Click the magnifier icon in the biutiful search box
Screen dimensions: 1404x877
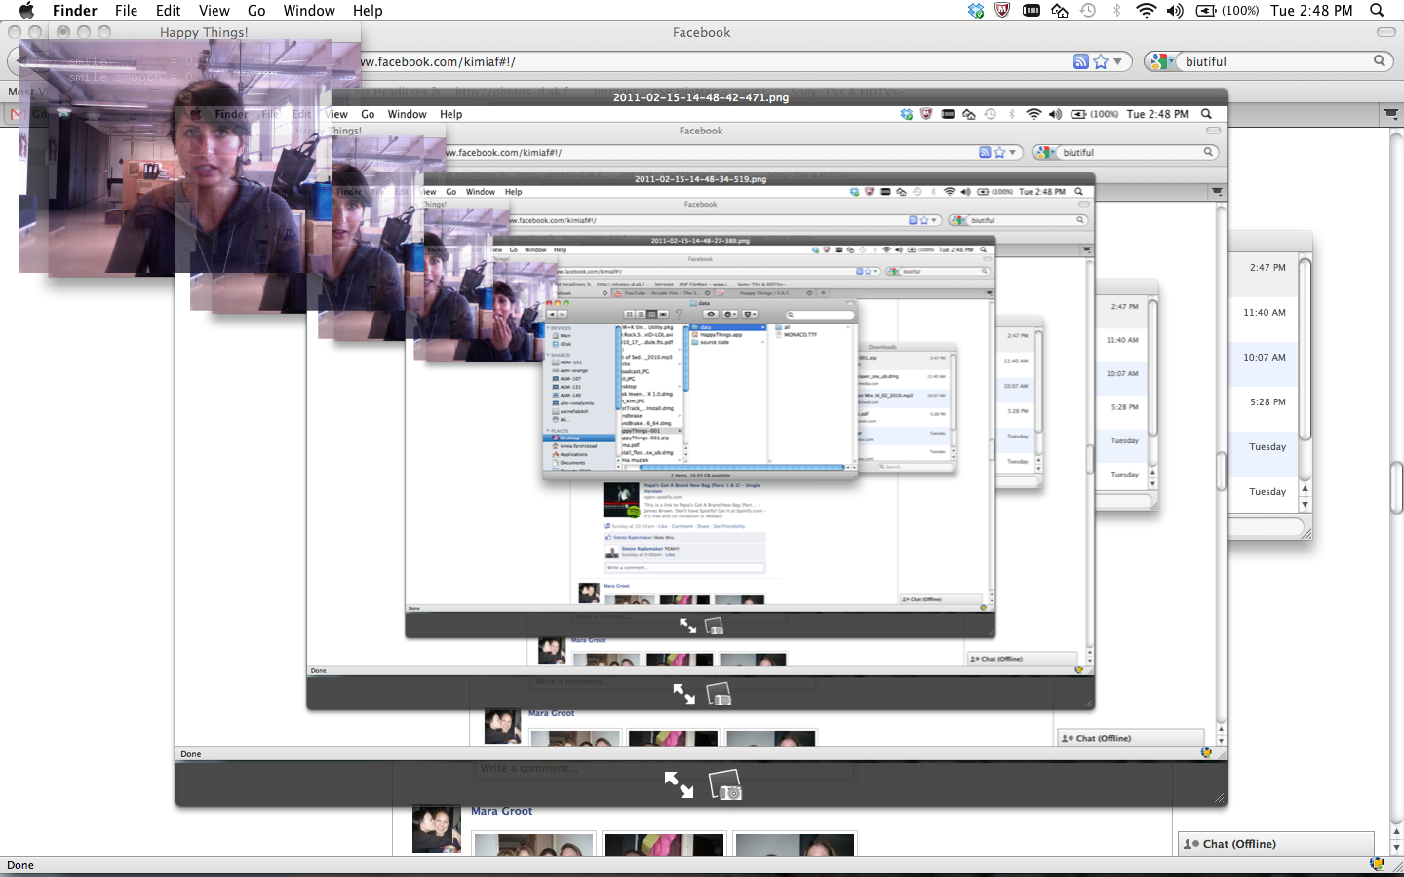(1380, 61)
